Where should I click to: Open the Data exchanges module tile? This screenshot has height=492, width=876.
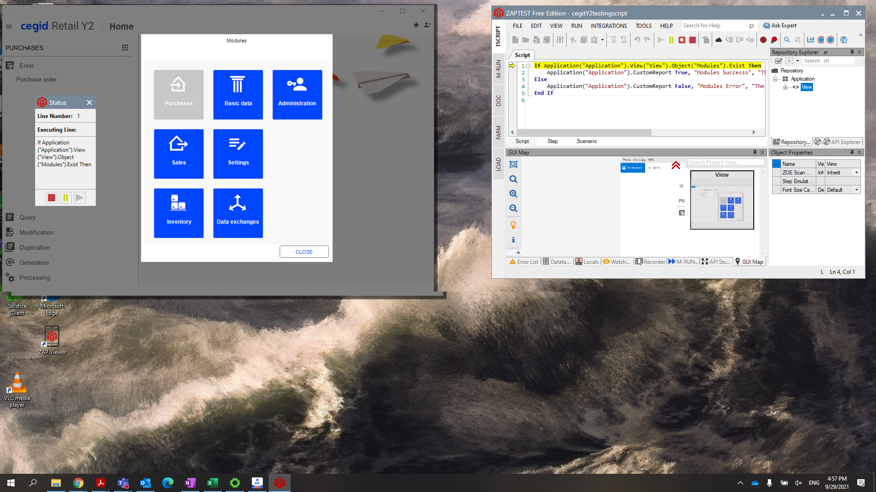pos(238,213)
